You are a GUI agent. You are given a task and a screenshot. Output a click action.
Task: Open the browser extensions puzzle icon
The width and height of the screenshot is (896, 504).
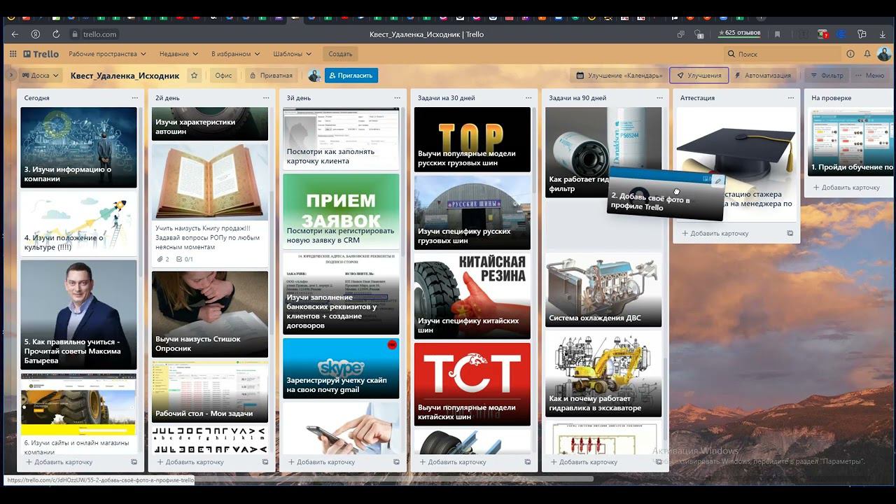(x=862, y=34)
